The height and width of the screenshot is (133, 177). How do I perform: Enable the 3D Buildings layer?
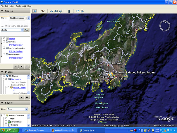click(6, 121)
